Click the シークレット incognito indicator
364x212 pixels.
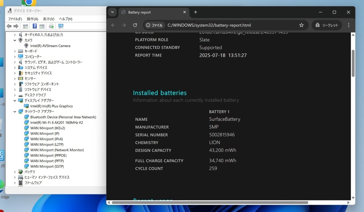(x=327, y=25)
